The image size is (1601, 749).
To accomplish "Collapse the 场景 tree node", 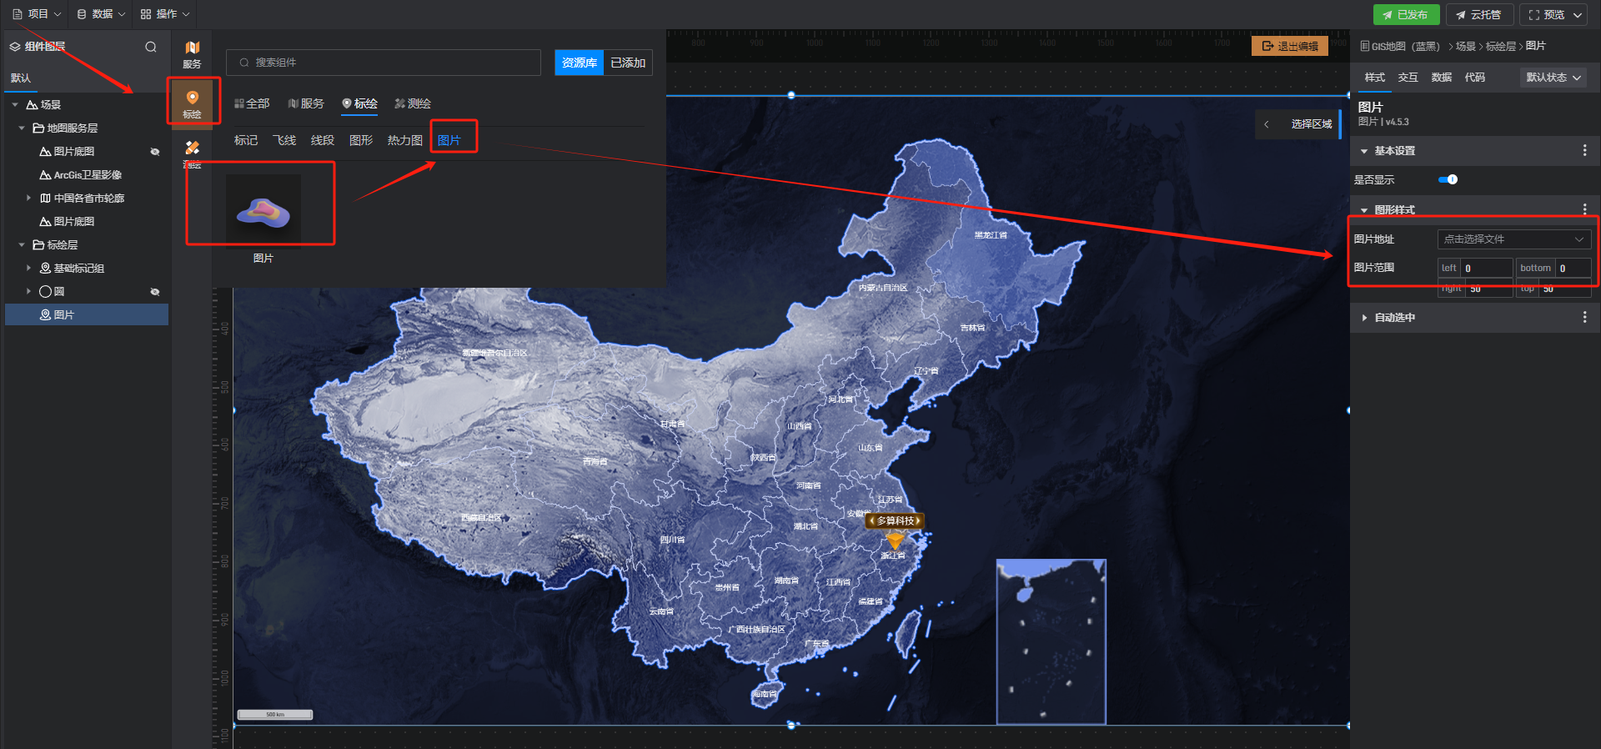I will tap(15, 104).
